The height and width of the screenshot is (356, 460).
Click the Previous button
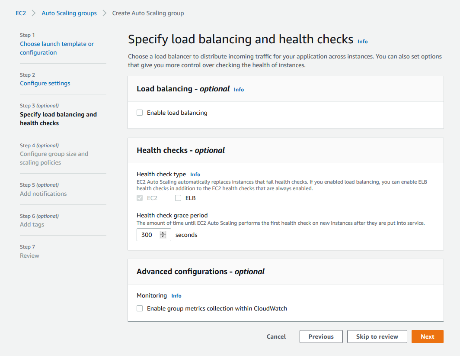coord(321,337)
